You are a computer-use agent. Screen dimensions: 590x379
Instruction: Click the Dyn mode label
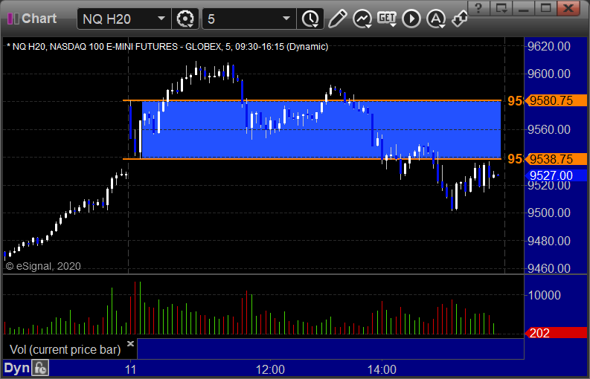[x=16, y=368]
